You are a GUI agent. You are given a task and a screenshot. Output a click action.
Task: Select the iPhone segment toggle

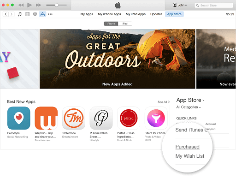(x=111, y=24)
